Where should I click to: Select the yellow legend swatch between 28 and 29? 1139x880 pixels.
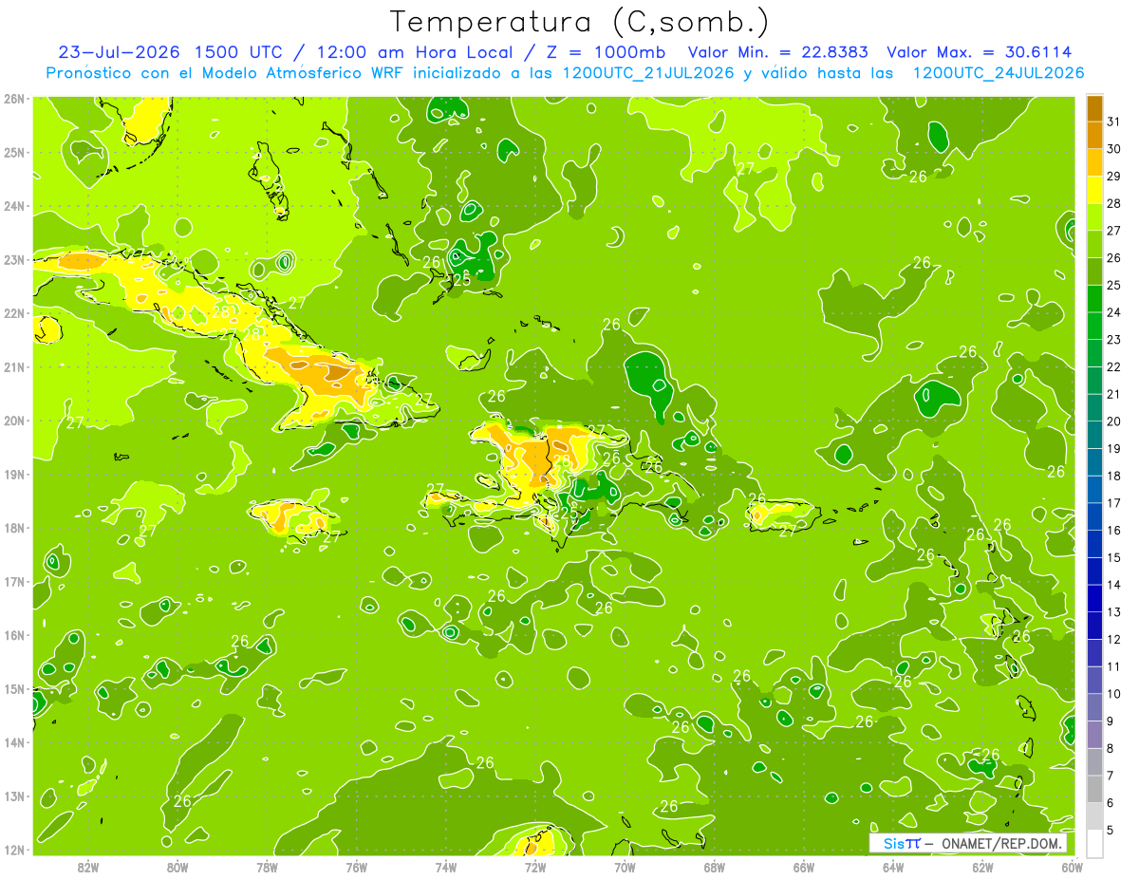point(1094,190)
